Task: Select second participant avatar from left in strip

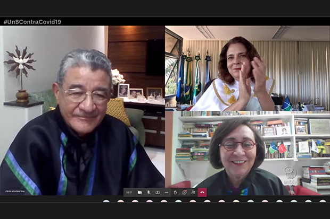Action: pyautogui.click(x=121, y=201)
